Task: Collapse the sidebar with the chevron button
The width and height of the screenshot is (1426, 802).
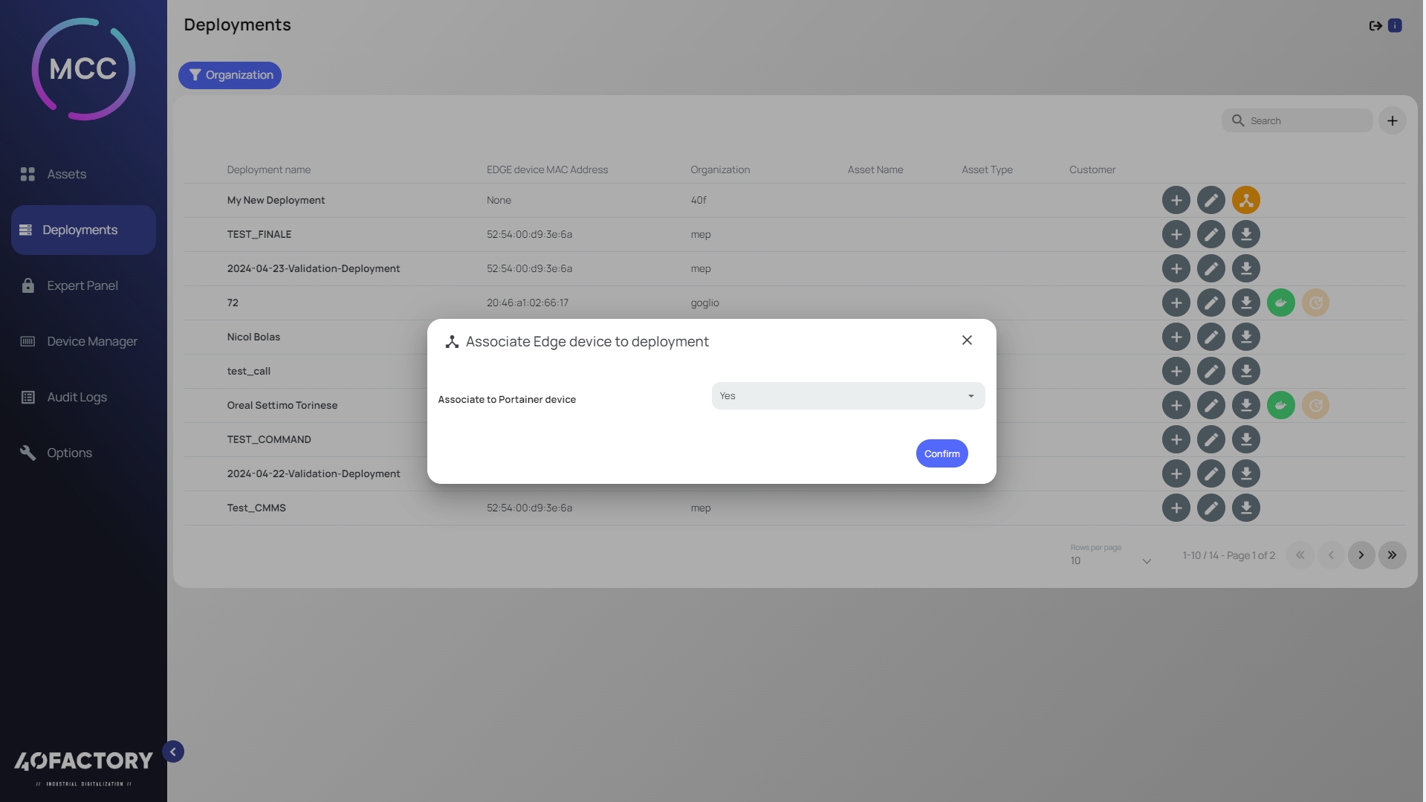Action: (x=173, y=751)
